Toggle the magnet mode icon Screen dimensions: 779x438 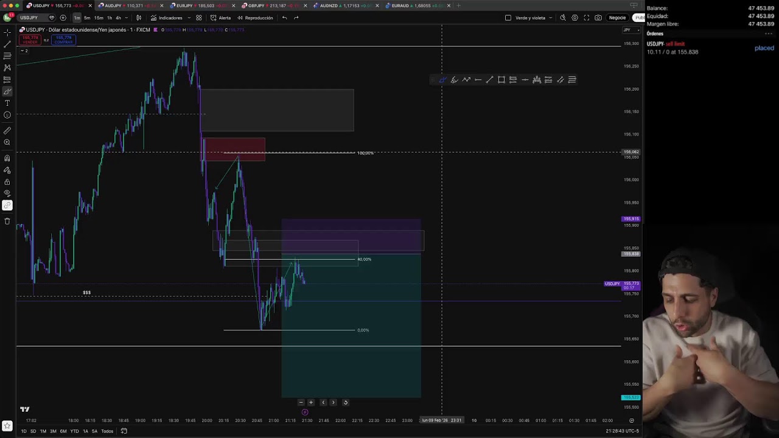(x=7, y=158)
